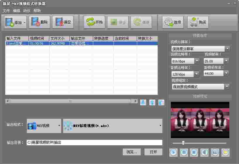Image resolution: width=239 pixels, height=164 pixels.
Task: Start conversion with the 开始 button
Action: tap(94, 22)
